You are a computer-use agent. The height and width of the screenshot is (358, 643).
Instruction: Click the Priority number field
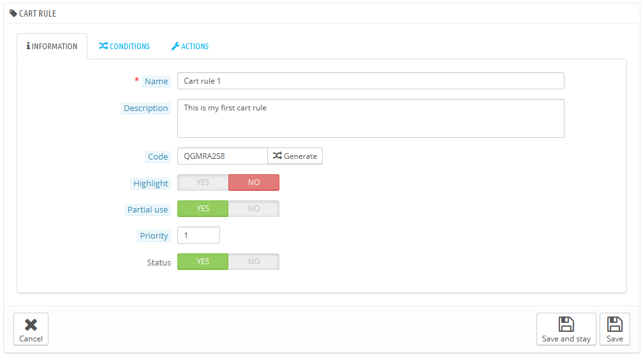click(x=198, y=235)
